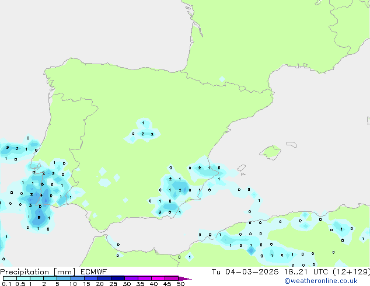The width and height of the screenshot is (370, 286).
Task: Select the 40–45 mm magenta legend swatch
Action: coord(158,278)
